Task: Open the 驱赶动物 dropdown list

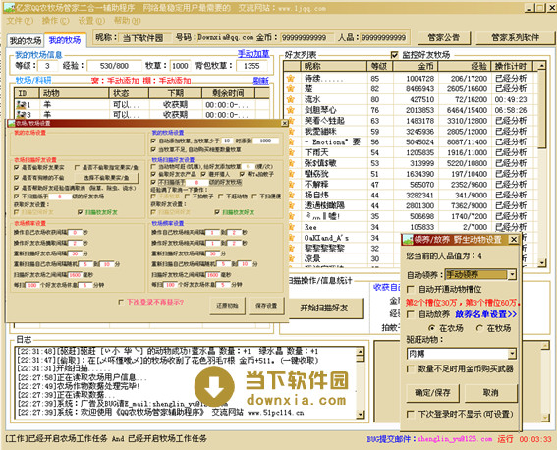Action: pyautogui.click(x=512, y=354)
